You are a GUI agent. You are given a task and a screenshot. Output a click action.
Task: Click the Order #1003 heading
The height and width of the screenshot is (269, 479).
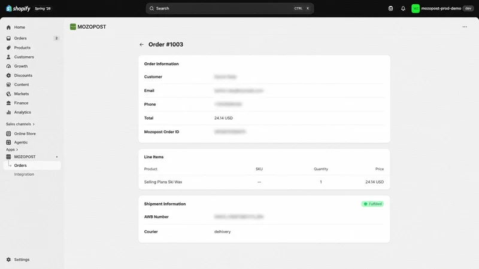pyautogui.click(x=166, y=44)
